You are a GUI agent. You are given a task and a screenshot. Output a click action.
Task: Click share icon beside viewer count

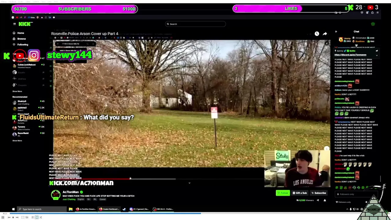[318, 200]
